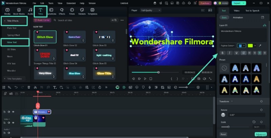271x138 pixels.
Task: Select the Blue Glow title thumbnail
Action: point(74,73)
